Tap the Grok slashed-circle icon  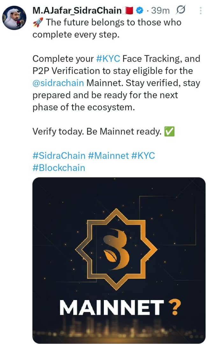pyautogui.click(x=181, y=10)
